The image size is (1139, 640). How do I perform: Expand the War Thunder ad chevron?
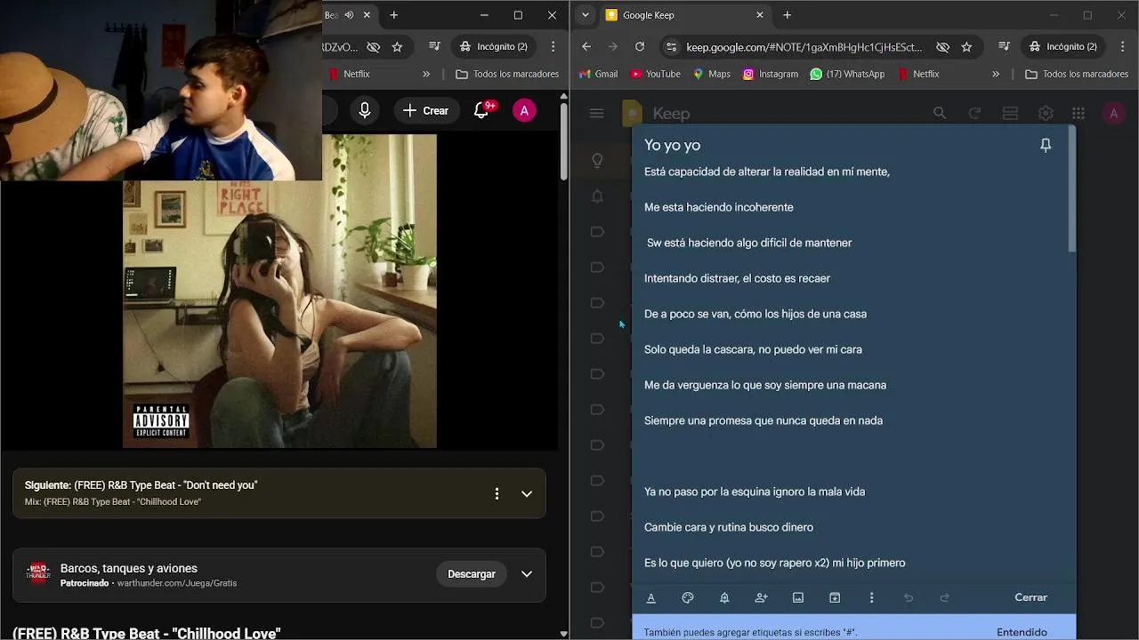click(527, 574)
